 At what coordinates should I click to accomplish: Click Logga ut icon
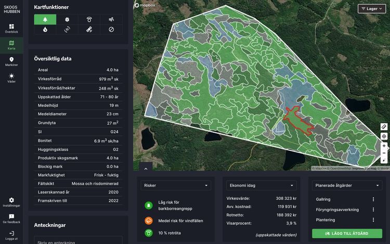(x=11, y=233)
